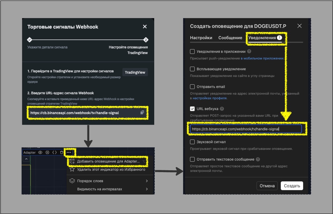Click help icon beside Отправить текстовое сообщение
Image resolution: width=333 pixels, height=214 pixels.
(258, 159)
